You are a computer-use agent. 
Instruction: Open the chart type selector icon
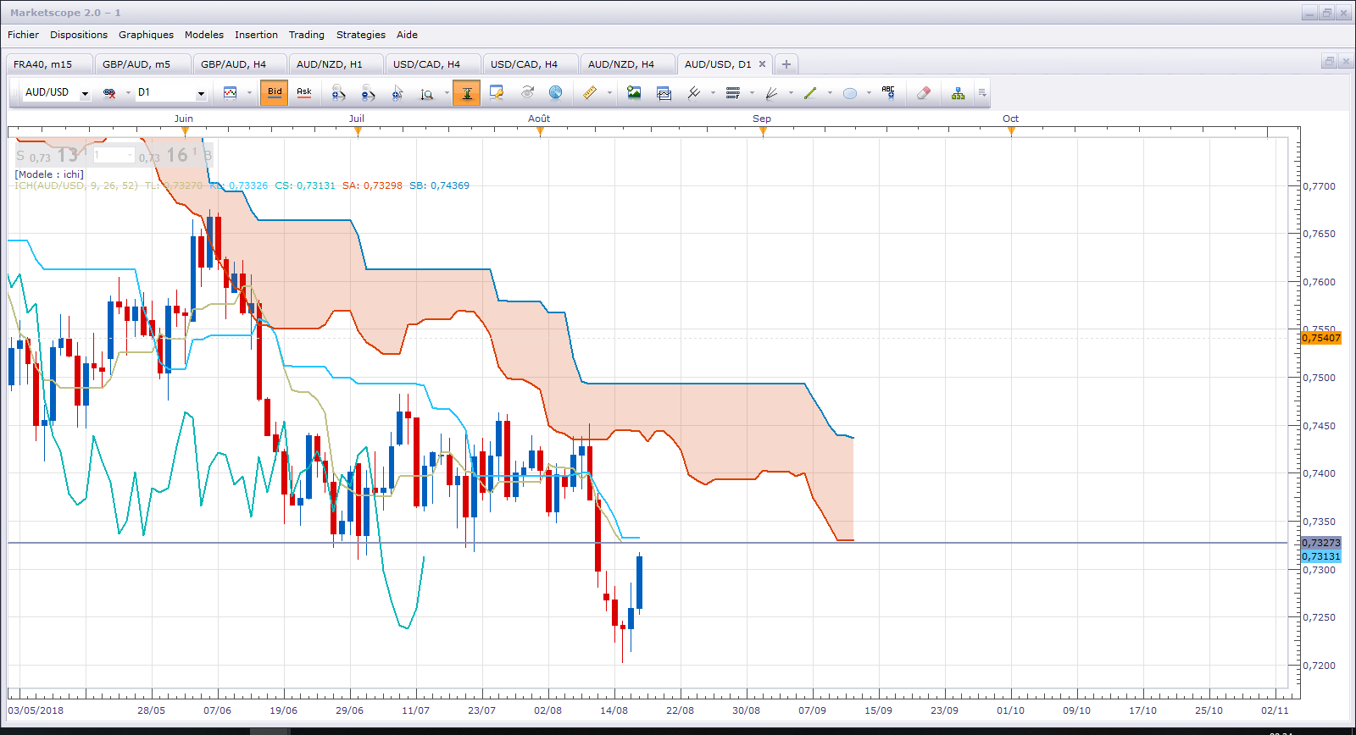(230, 93)
